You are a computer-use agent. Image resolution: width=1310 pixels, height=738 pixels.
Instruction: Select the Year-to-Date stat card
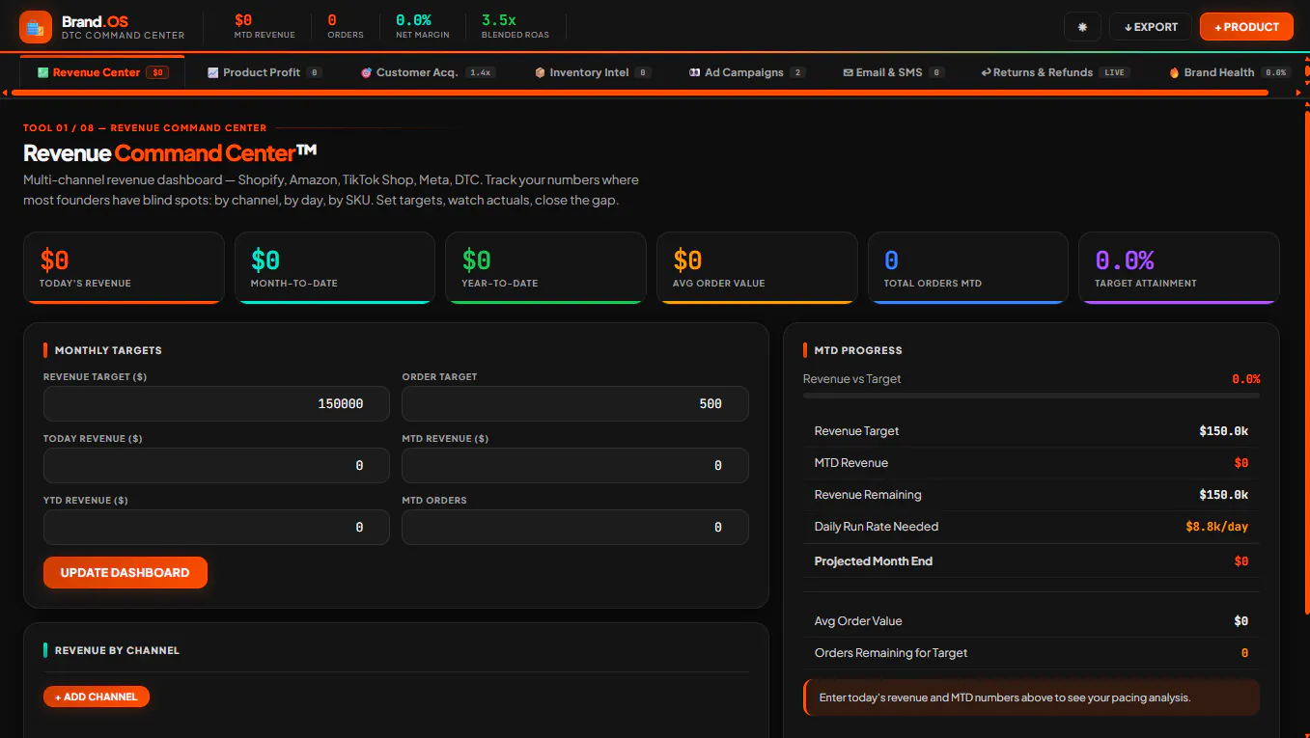545,268
